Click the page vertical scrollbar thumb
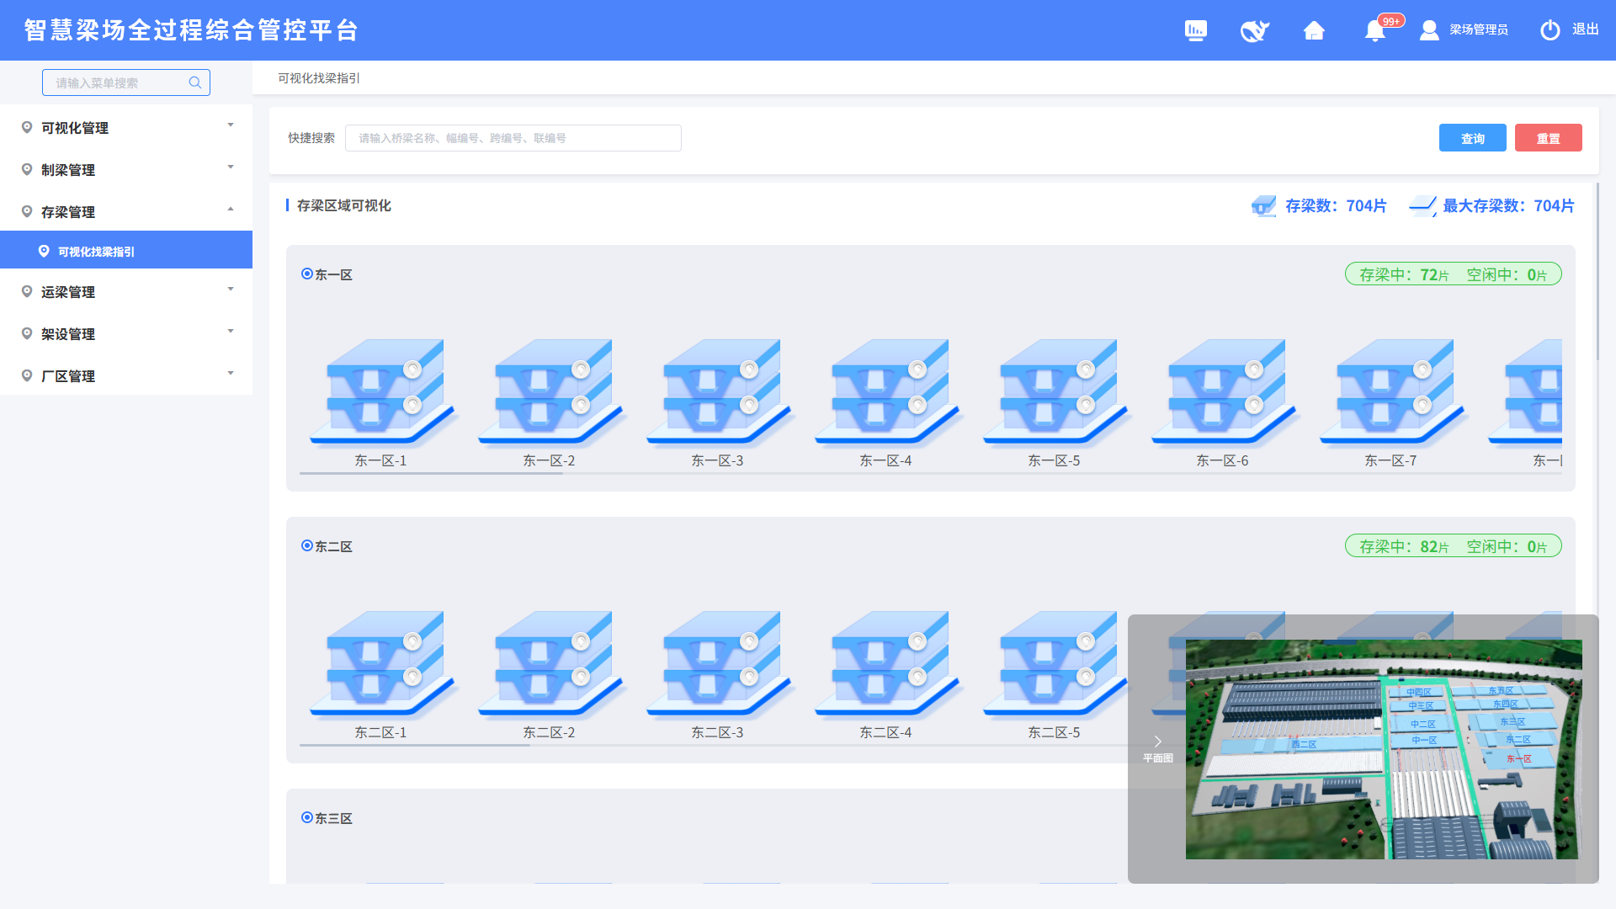This screenshot has width=1616, height=909. tap(1597, 271)
